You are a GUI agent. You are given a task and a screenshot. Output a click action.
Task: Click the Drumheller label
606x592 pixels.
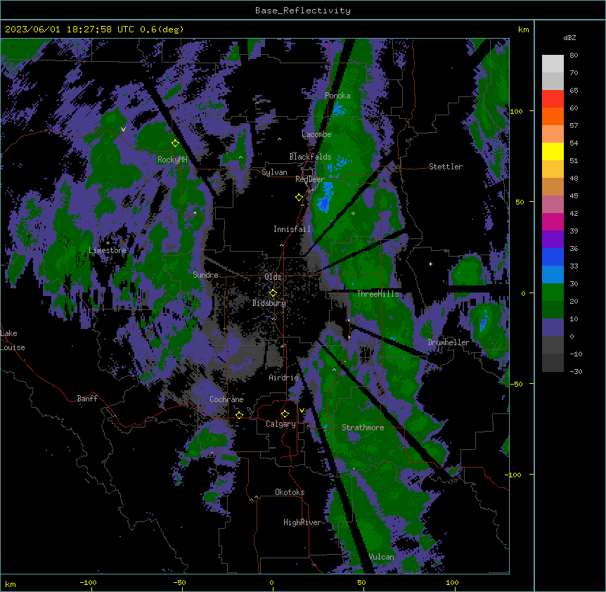pyautogui.click(x=449, y=342)
